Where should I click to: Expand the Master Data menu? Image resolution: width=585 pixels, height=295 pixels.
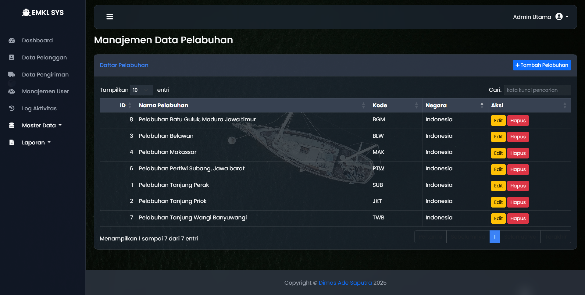click(x=39, y=126)
